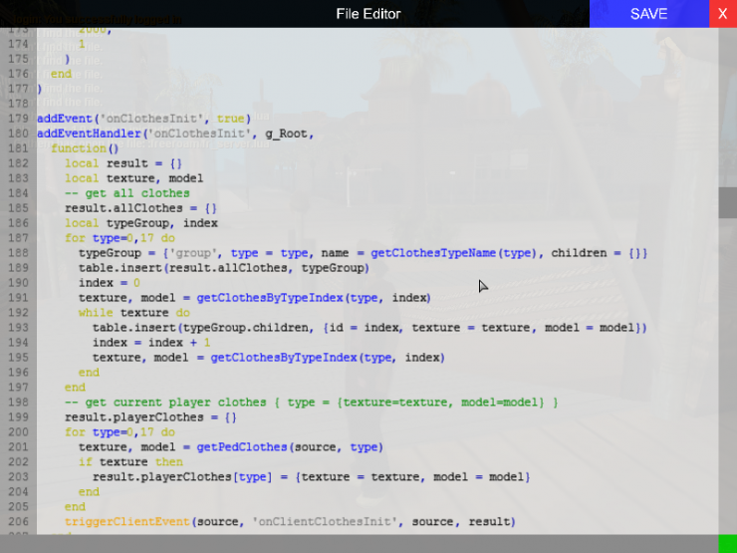Image resolution: width=737 pixels, height=553 pixels.
Task: Click line number 198 in gutter
Action: [x=18, y=403]
